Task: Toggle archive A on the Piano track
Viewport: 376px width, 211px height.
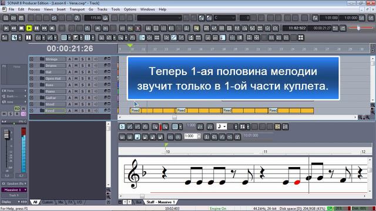Action: (x=69, y=91)
